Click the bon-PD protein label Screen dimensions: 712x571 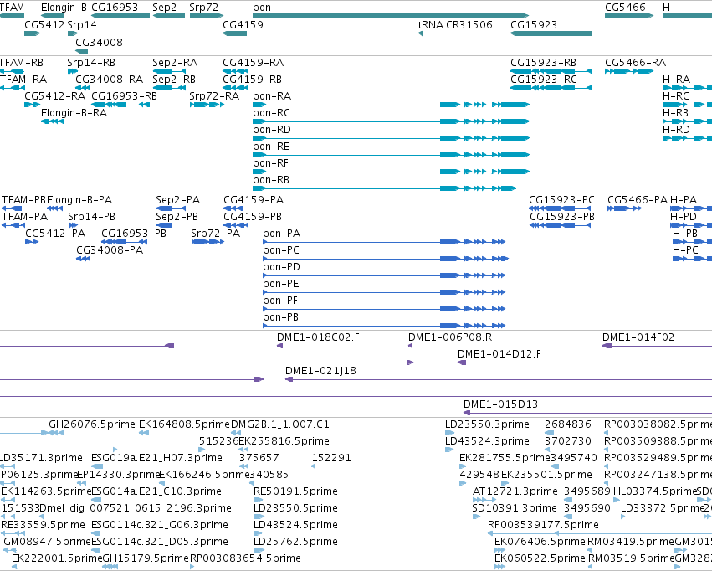pos(281,267)
